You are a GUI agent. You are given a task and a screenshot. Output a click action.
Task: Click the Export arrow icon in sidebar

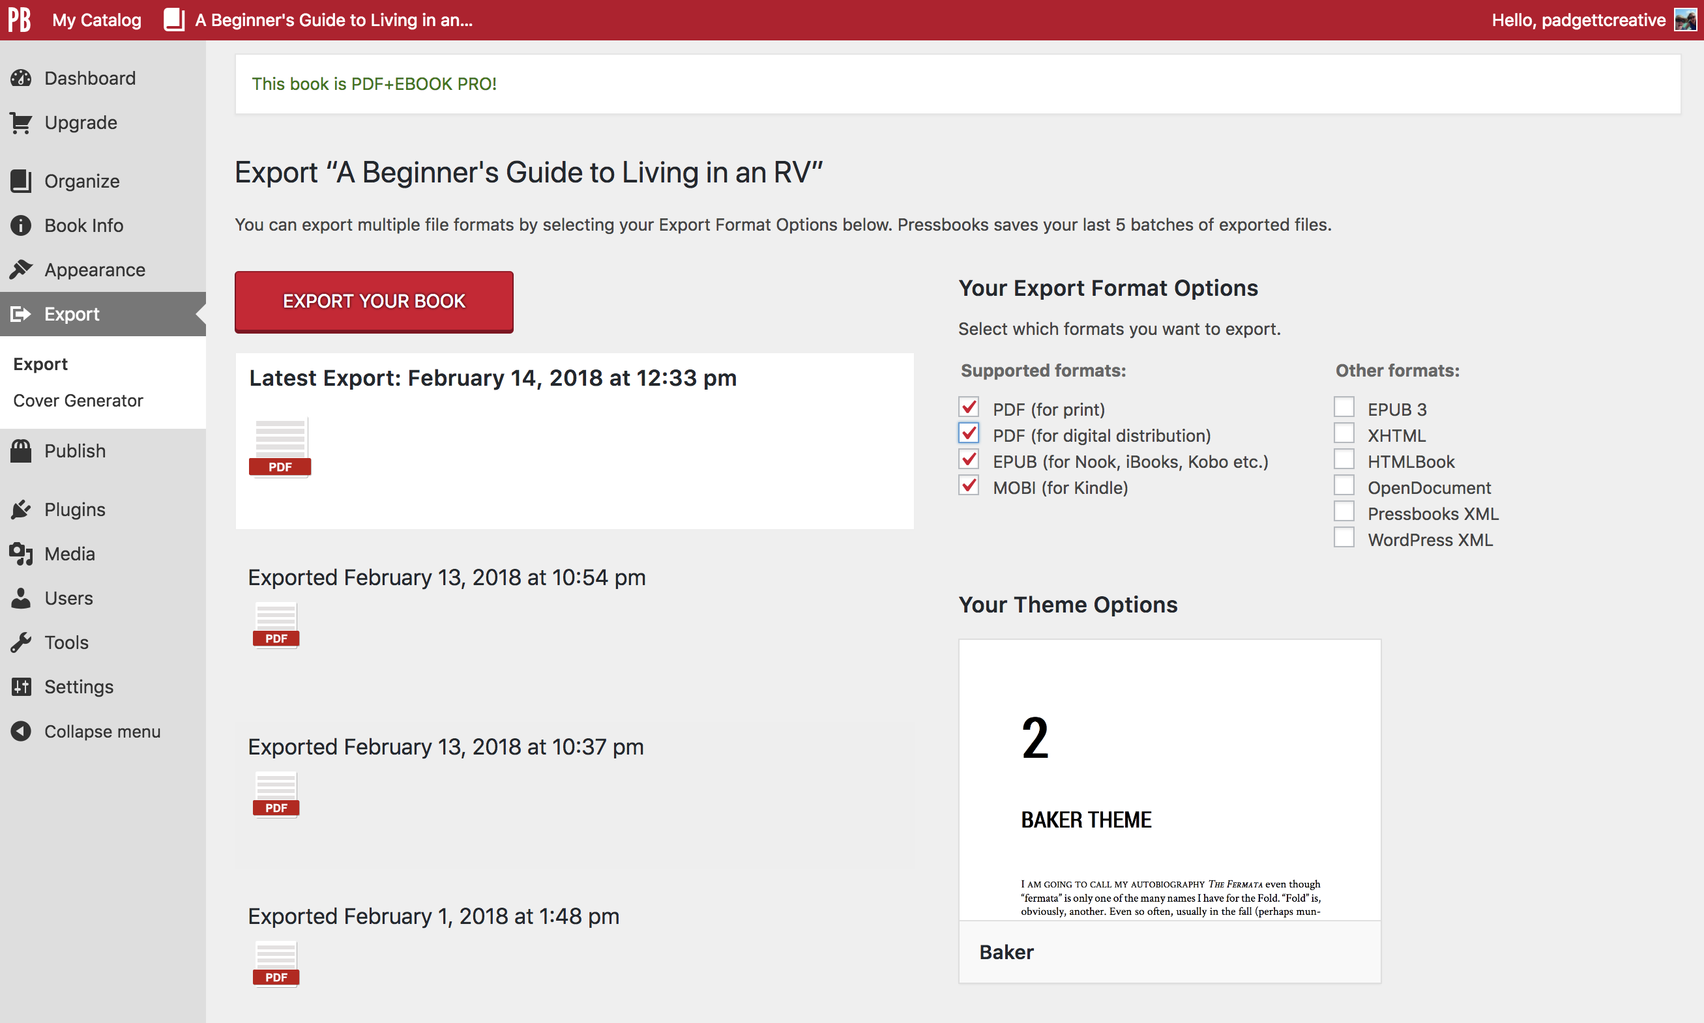(x=22, y=314)
